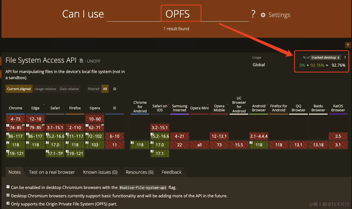Open the Notes tab
Viewport: 352px width, 209px height.
[15, 172]
